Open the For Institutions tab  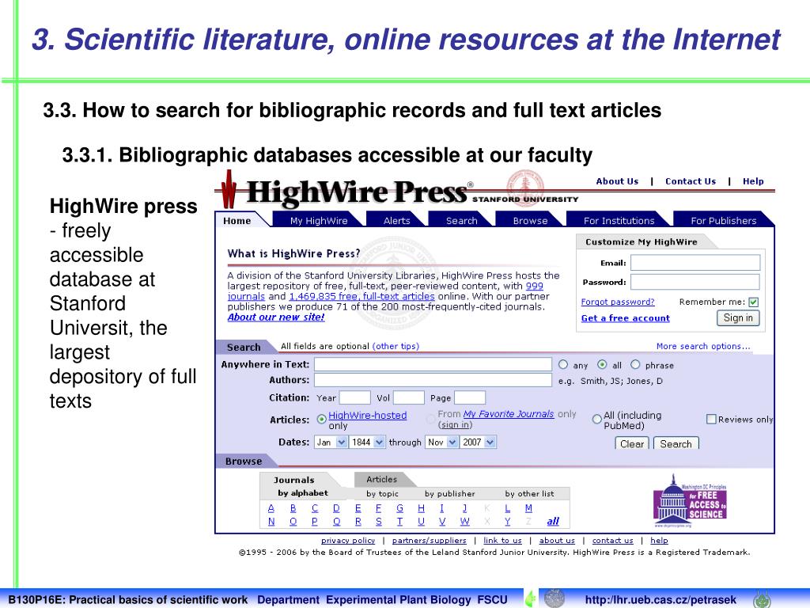point(619,221)
